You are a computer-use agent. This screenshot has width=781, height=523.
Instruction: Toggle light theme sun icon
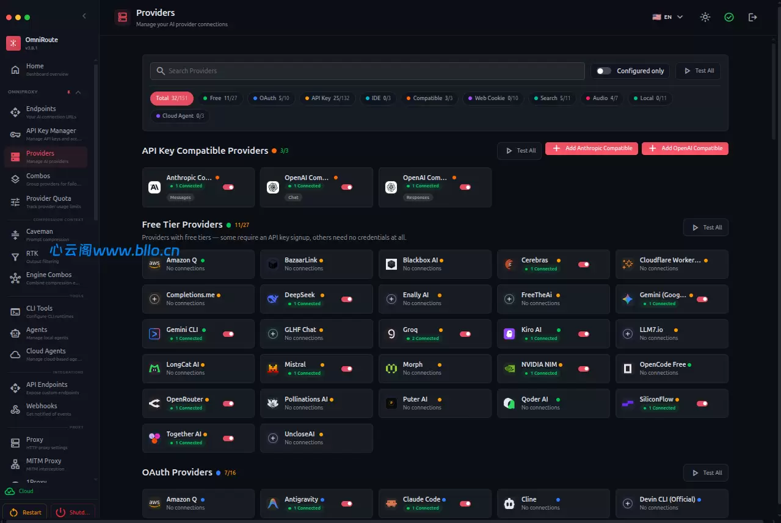pyautogui.click(x=705, y=17)
